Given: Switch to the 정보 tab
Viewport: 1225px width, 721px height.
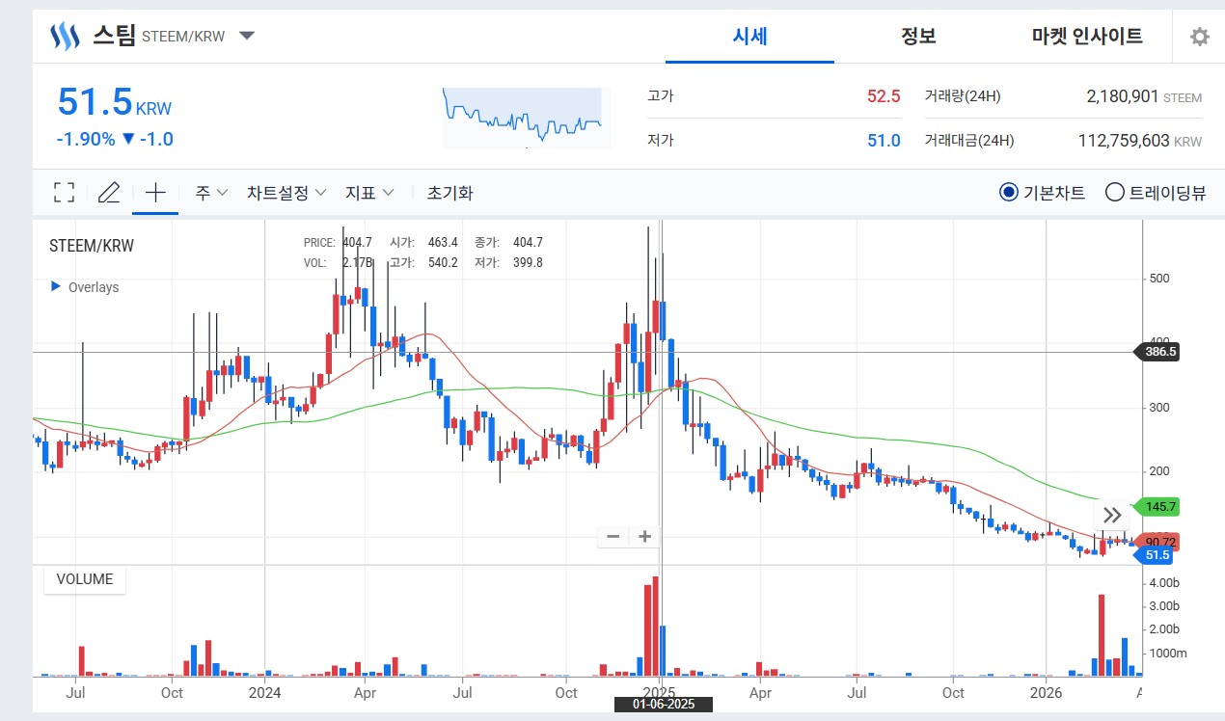Looking at the screenshot, I should click(x=918, y=37).
